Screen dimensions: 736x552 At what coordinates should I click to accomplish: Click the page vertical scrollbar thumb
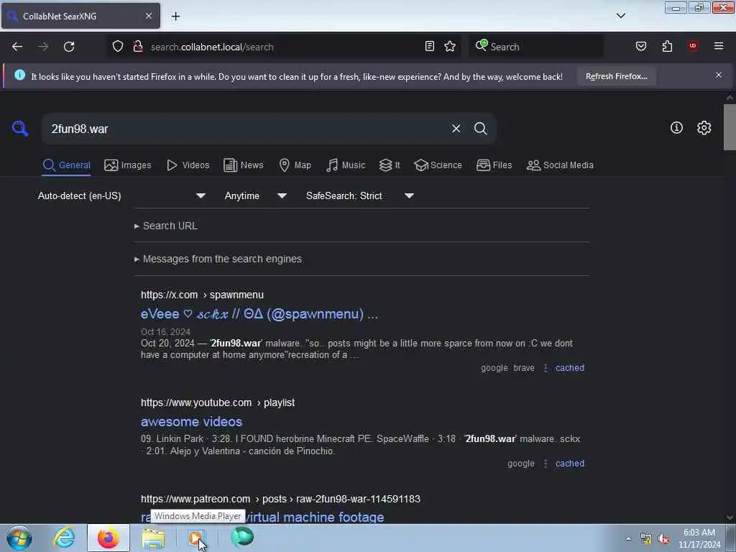(730, 126)
